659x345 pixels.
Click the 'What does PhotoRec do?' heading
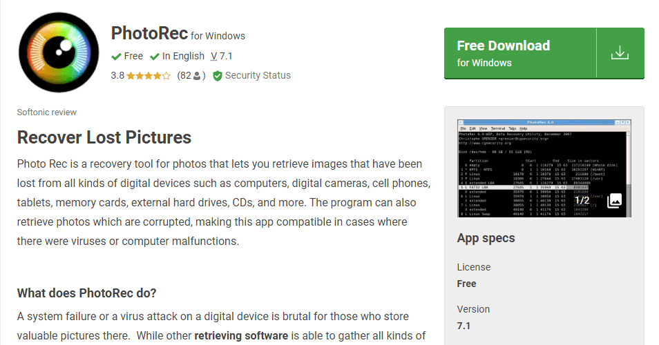click(86, 293)
